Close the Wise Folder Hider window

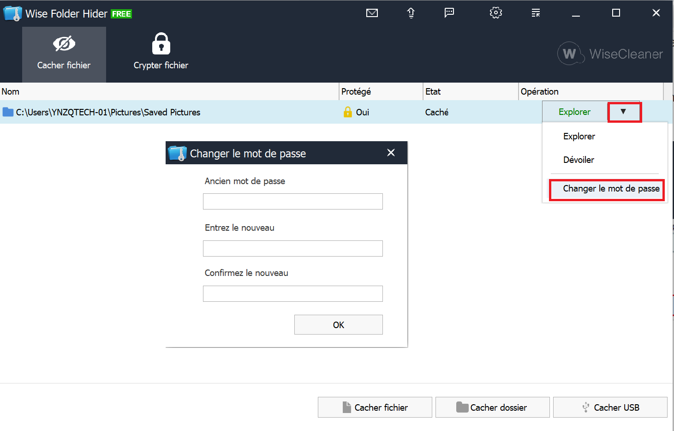[656, 13]
